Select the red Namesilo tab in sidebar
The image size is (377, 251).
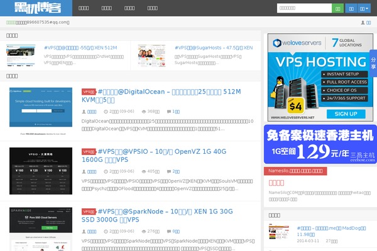click(x=295, y=171)
